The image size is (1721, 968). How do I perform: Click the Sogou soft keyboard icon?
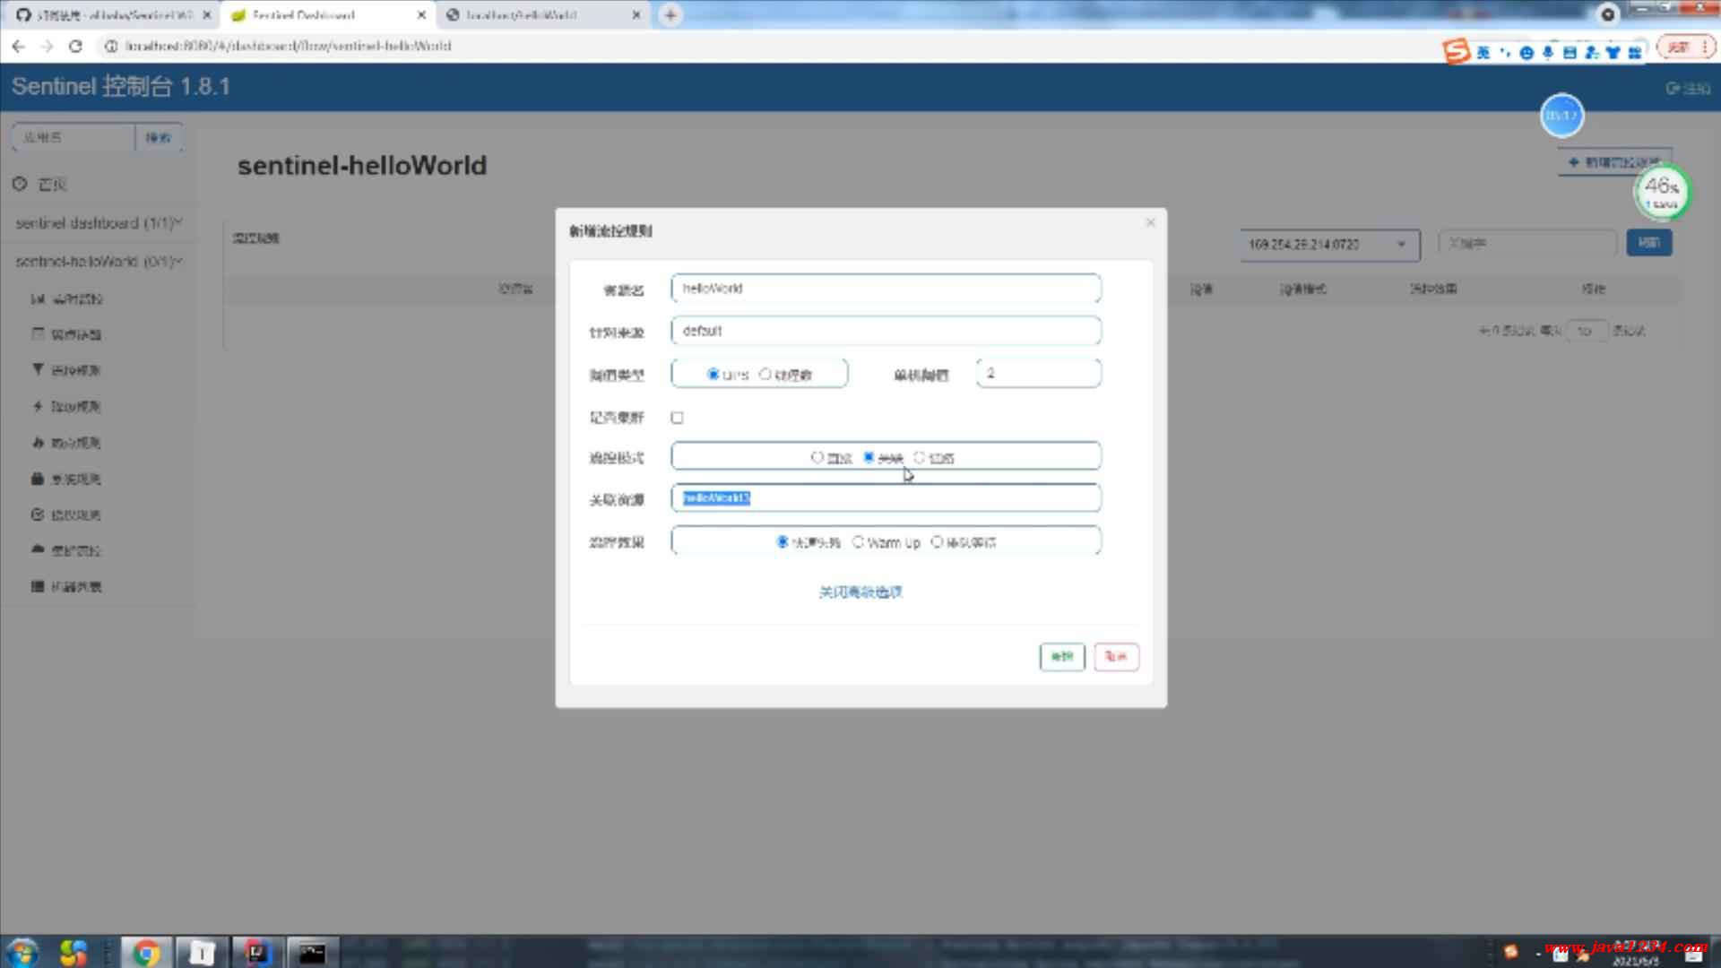[x=1570, y=53]
